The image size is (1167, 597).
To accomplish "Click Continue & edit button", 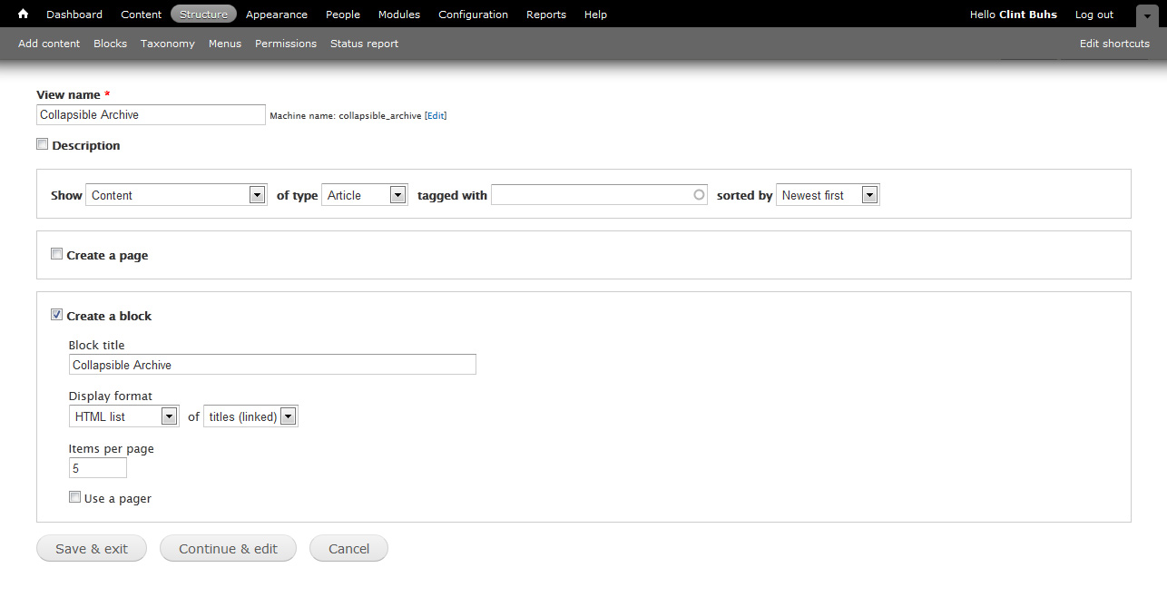I will (228, 549).
